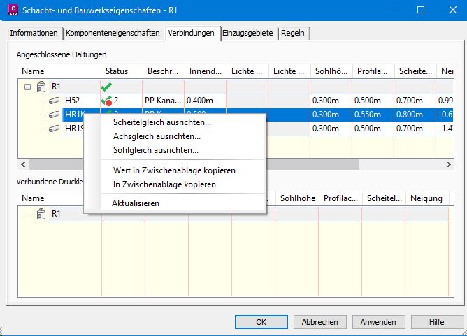Switch to the Informationen tab

tap(34, 33)
